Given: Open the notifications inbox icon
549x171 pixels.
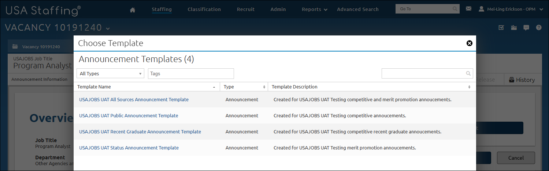Looking at the screenshot, I should coord(514,27).
